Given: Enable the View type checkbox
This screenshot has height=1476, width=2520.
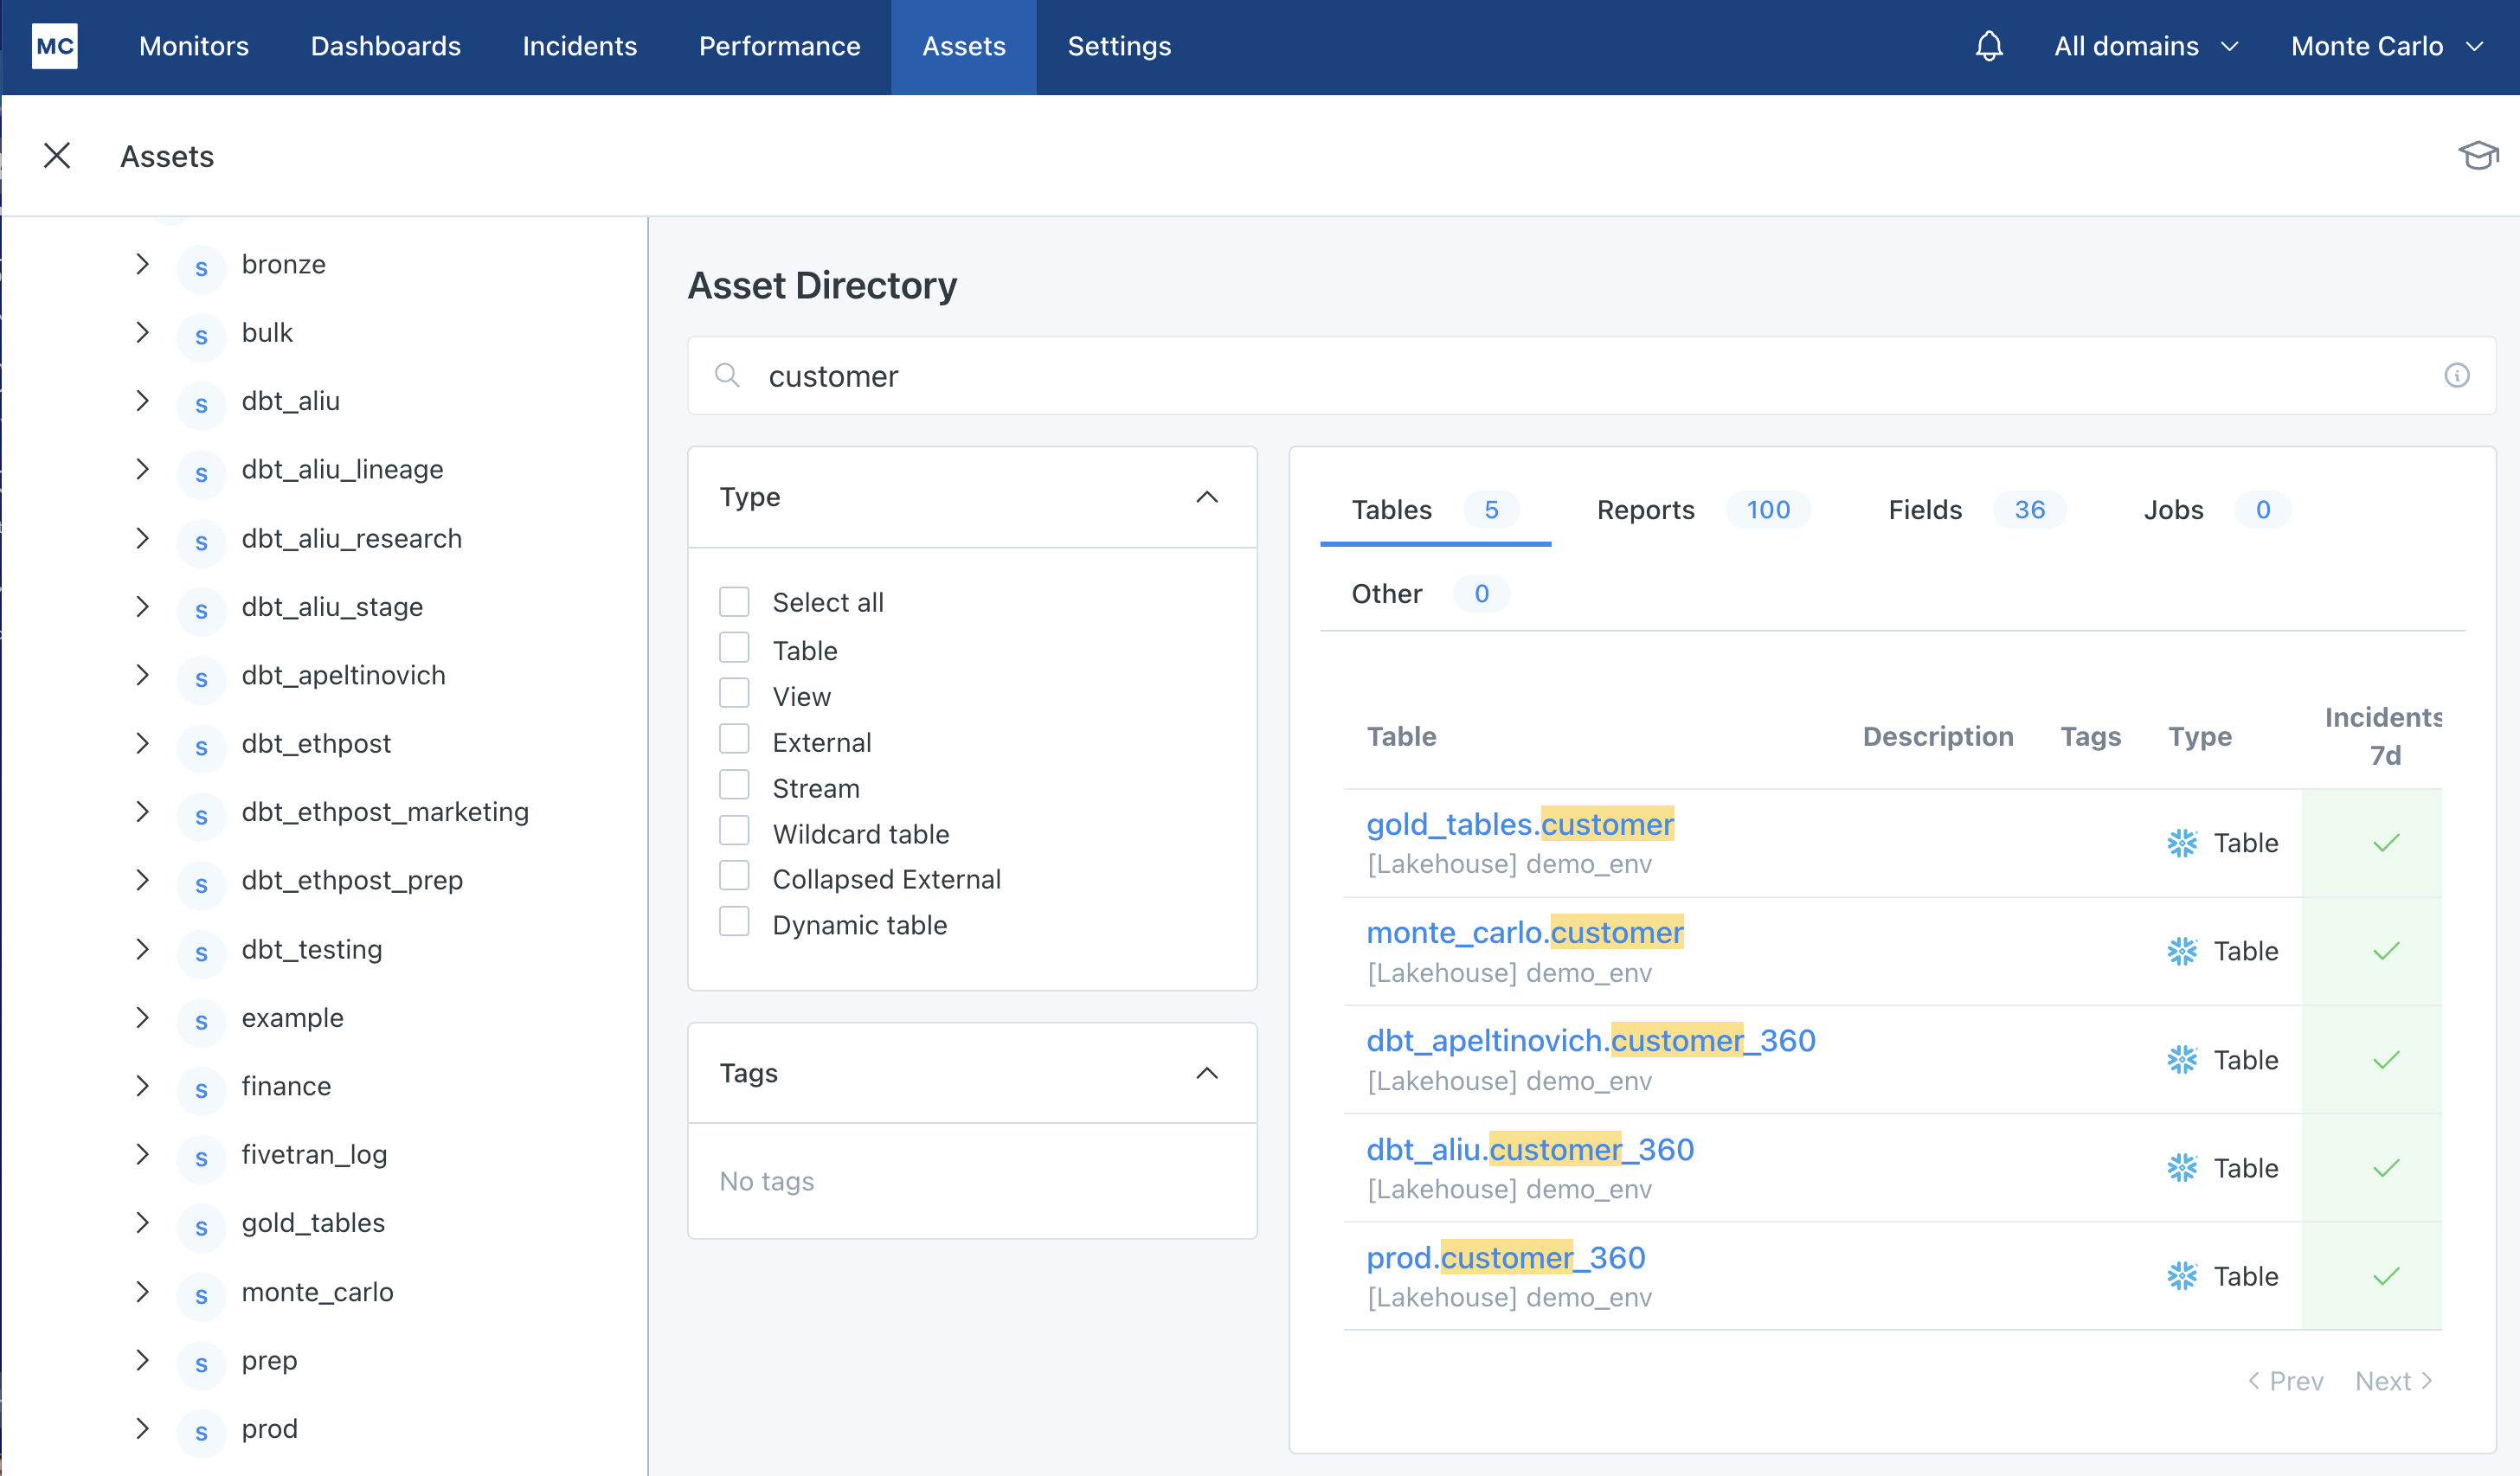Looking at the screenshot, I should pyautogui.click(x=735, y=694).
